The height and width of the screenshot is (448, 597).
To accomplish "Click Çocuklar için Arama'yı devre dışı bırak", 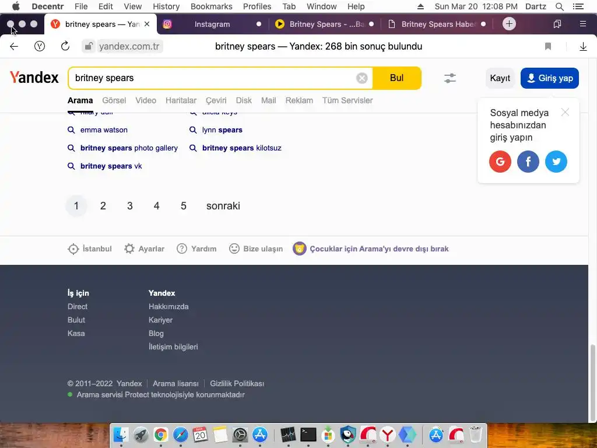I will [371, 249].
